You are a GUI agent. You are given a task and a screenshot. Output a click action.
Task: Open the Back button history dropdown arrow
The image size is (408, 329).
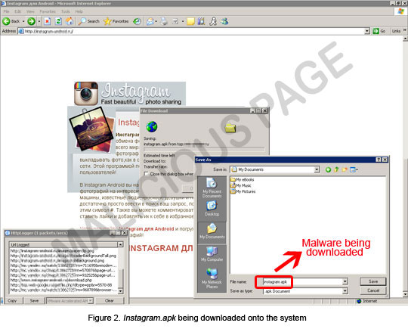(23, 21)
